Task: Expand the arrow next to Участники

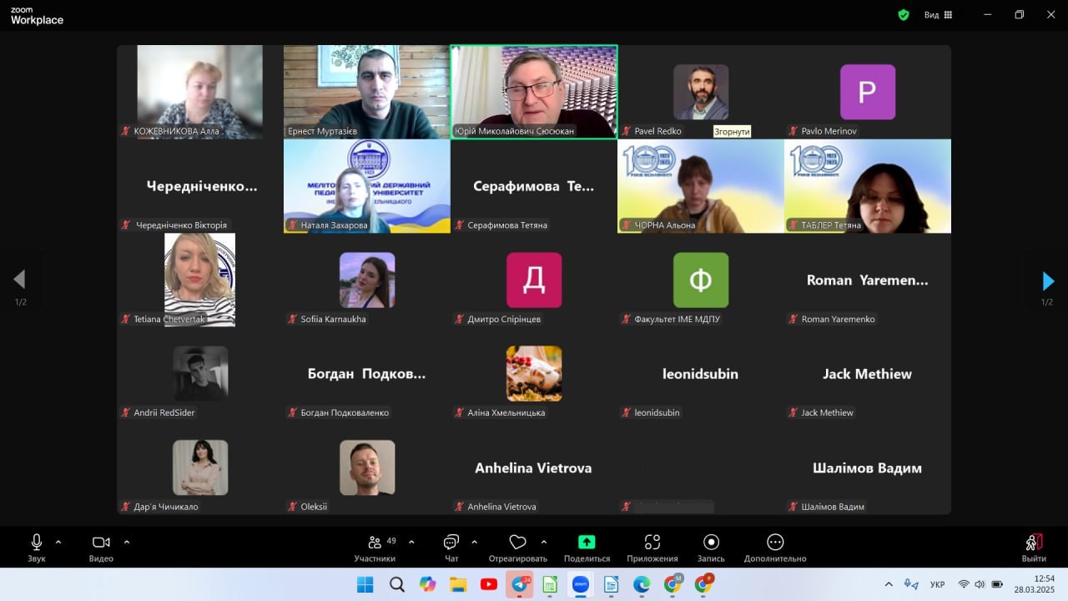Action: click(411, 542)
